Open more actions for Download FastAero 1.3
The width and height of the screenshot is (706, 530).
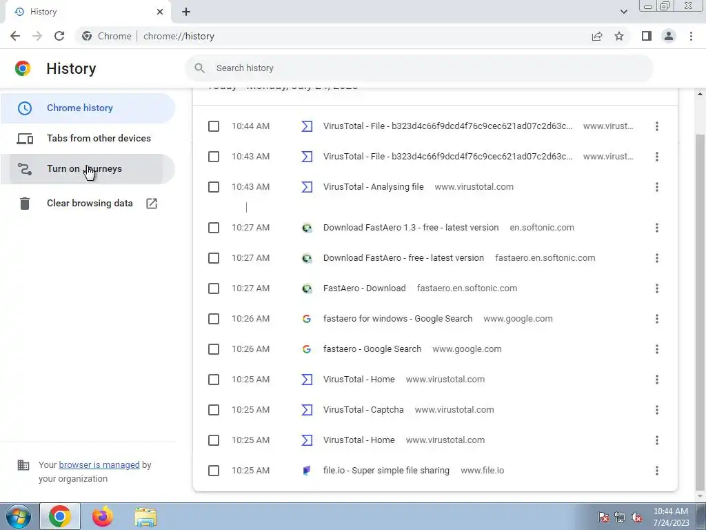click(657, 228)
